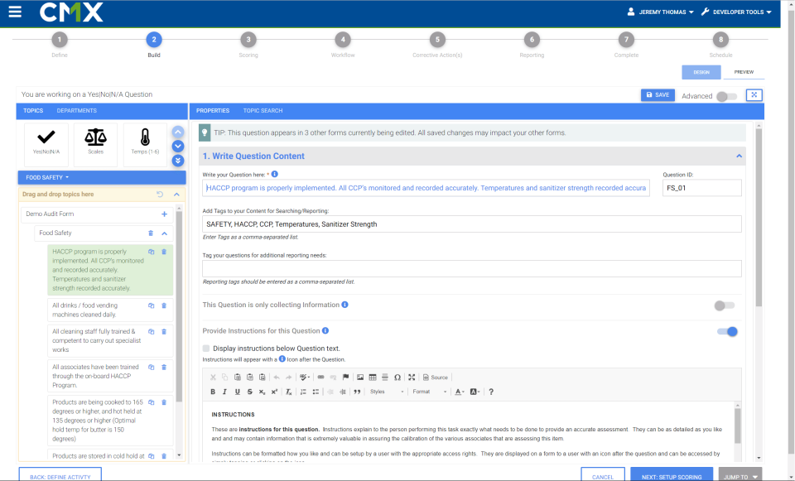Viewport: 795px width, 481px height.
Task: Turn off Provide Instructions switch
Action: (727, 331)
